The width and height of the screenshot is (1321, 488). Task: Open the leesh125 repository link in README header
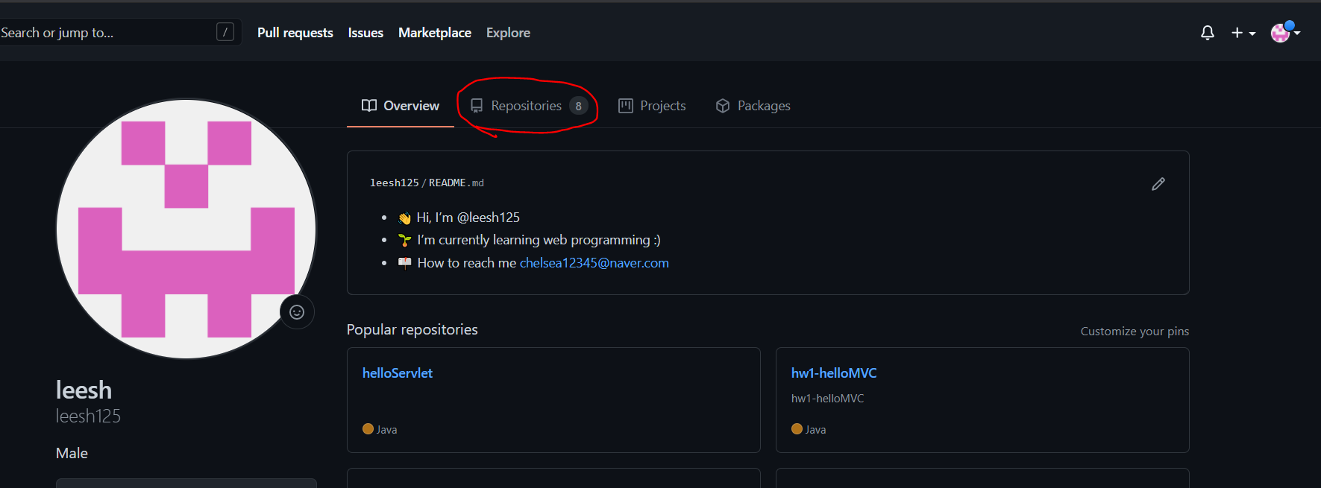(395, 183)
